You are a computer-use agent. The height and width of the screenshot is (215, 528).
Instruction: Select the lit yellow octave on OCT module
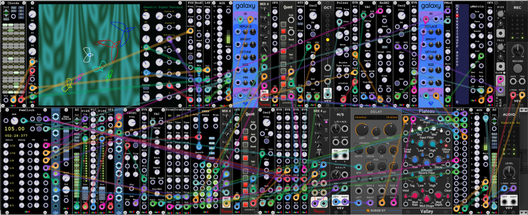327,39
